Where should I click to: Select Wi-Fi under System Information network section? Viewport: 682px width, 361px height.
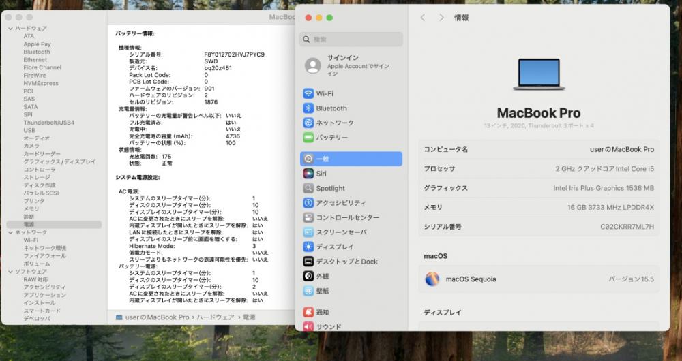tap(31, 240)
